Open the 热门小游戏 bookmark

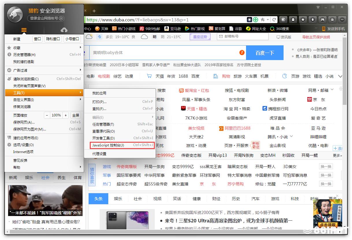(x=124, y=29)
